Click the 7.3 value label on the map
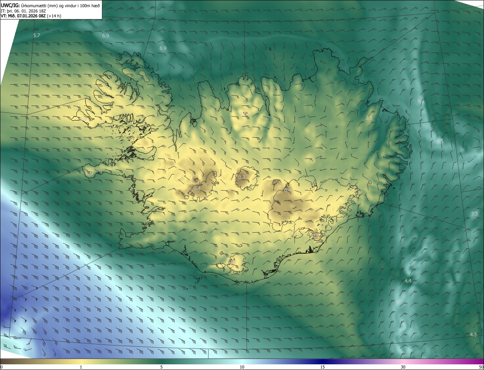Viewport: 484px width, 370px height. (x=475, y=214)
